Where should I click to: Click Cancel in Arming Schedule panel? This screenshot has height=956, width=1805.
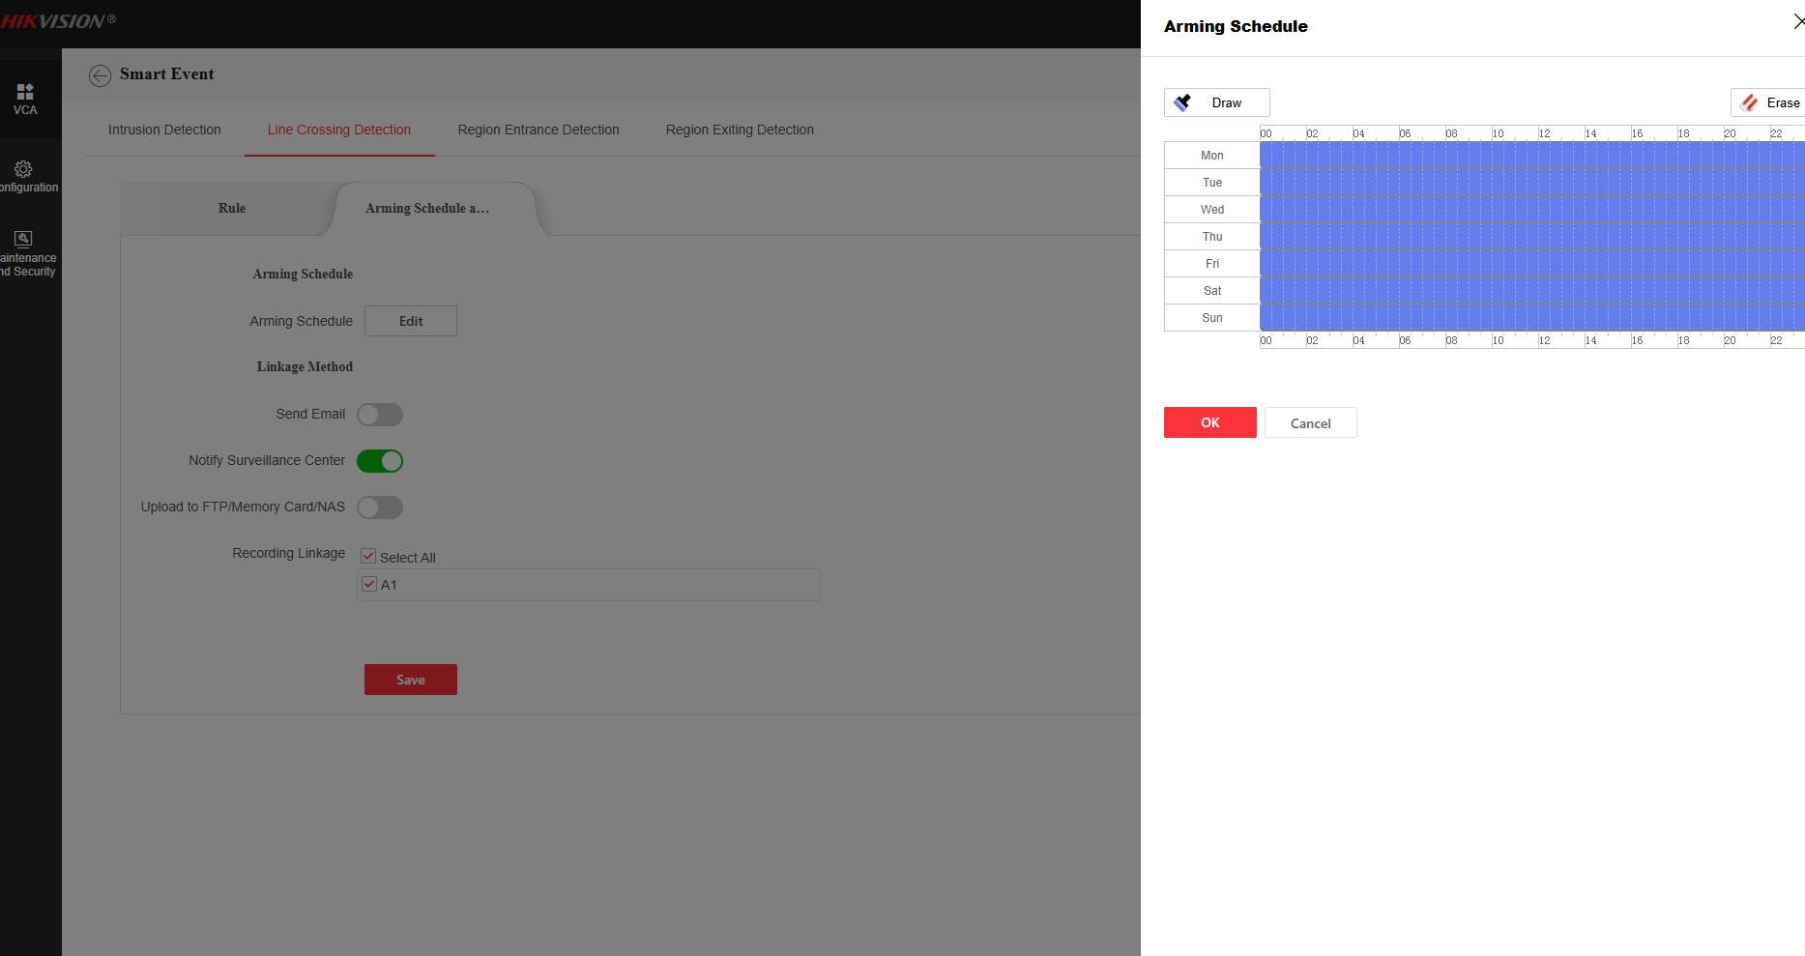click(x=1310, y=423)
